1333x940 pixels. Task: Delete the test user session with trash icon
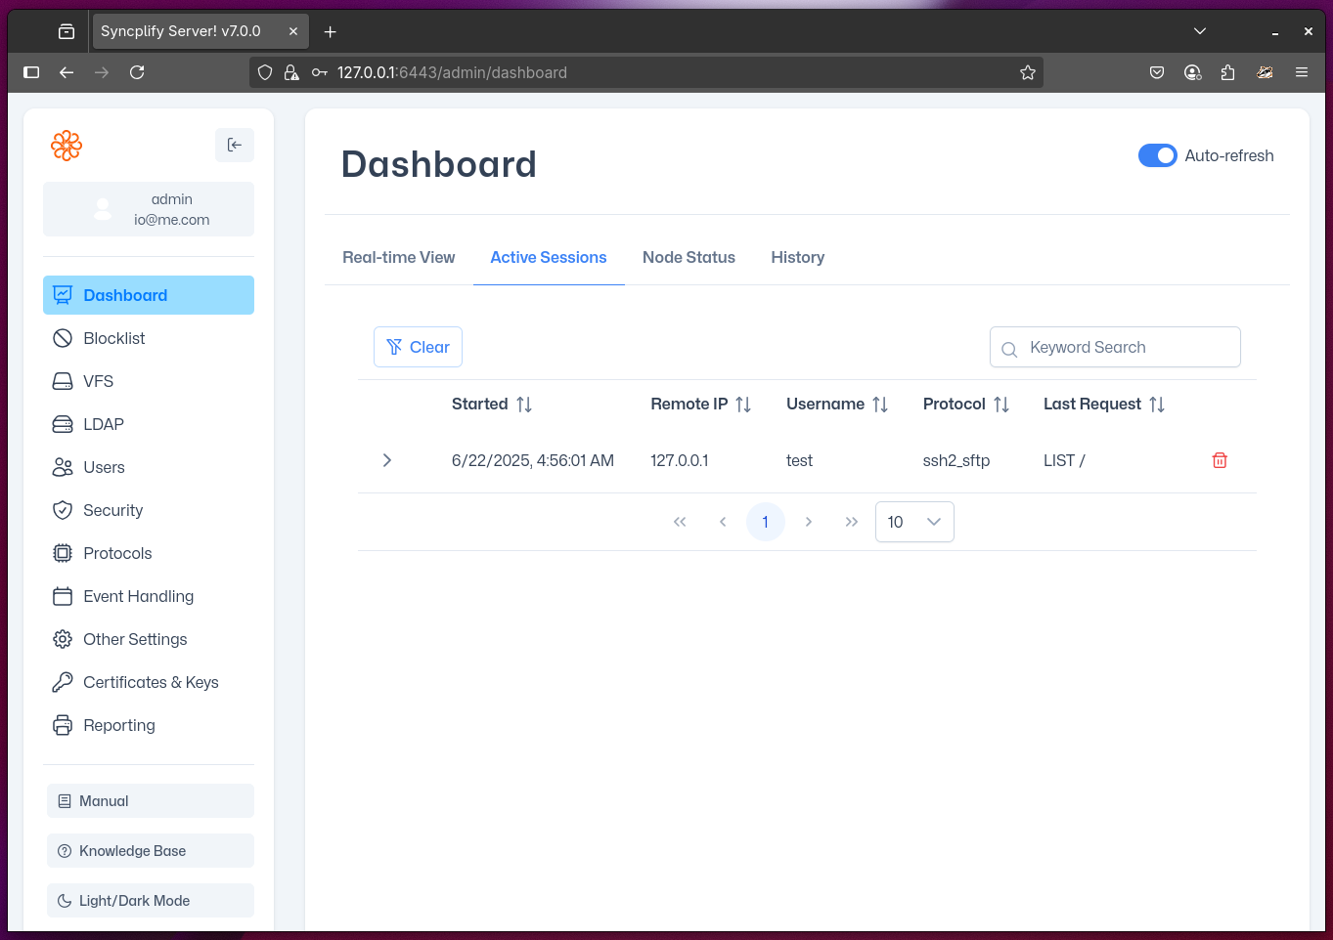tap(1220, 460)
